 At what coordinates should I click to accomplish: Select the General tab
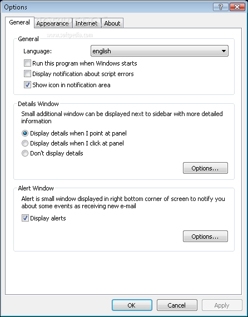19,22
